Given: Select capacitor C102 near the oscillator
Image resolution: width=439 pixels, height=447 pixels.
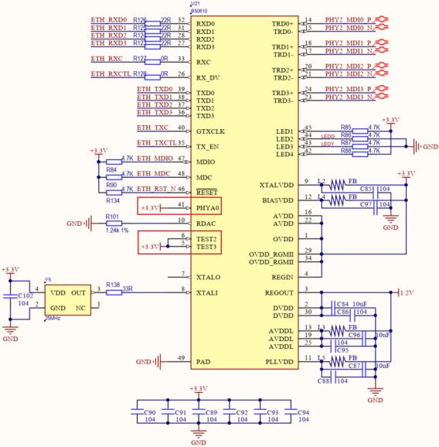Looking at the screenshot, I should [10, 296].
